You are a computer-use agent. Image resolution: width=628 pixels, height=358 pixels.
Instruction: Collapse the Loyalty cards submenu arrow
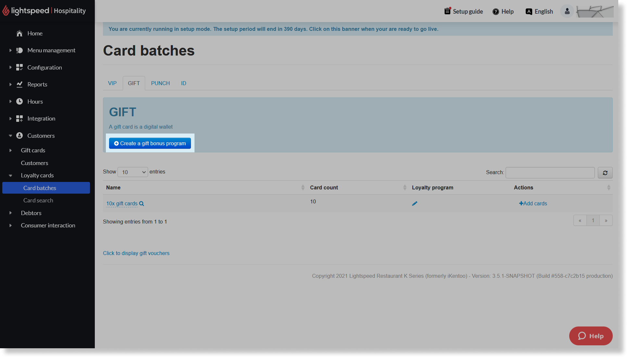coord(10,175)
